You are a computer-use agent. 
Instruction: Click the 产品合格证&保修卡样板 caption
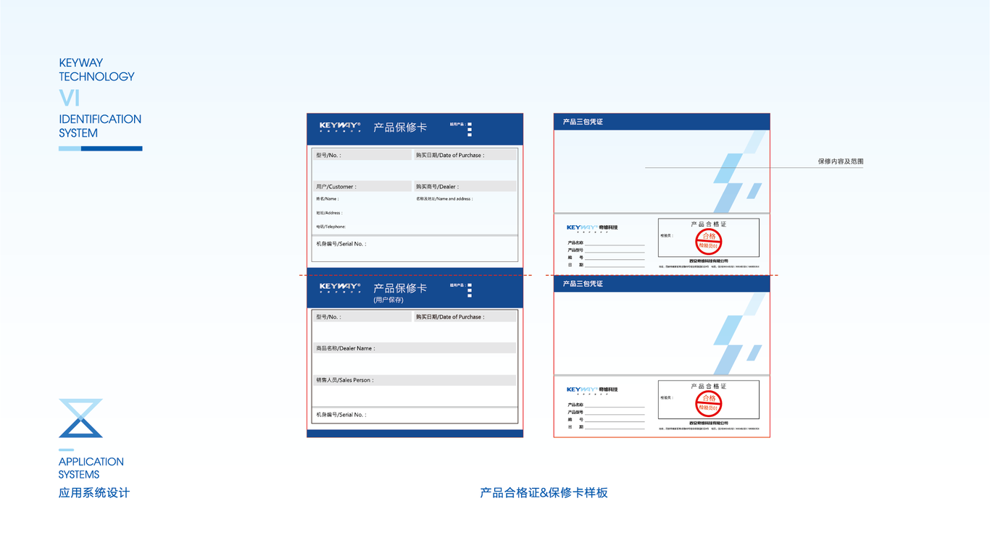tap(544, 493)
